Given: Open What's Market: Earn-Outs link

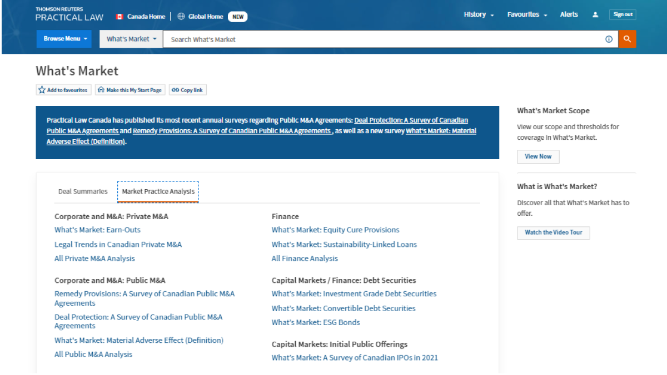Looking at the screenshot, I should coord(97,230).
